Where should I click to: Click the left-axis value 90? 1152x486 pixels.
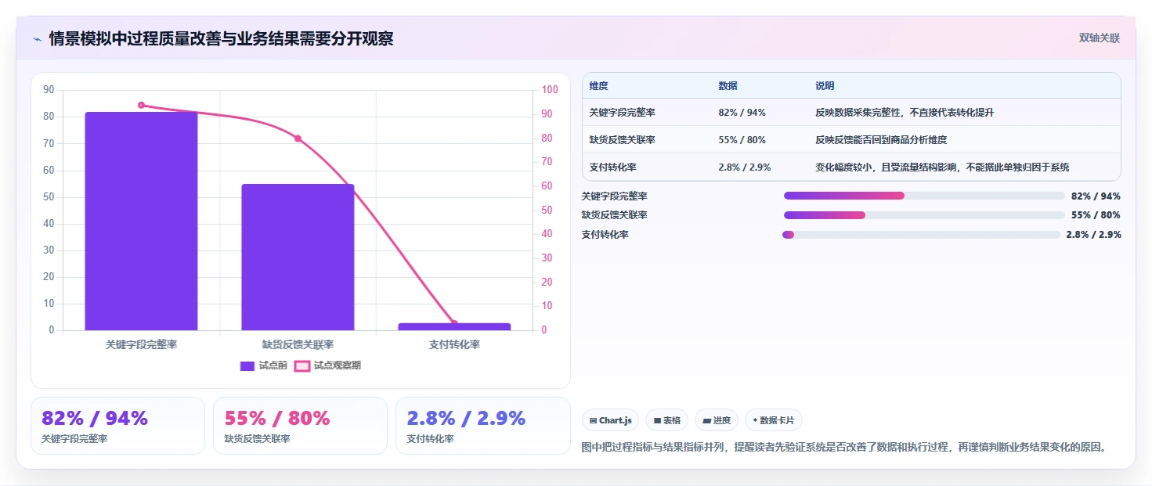(x=49, y=90)
